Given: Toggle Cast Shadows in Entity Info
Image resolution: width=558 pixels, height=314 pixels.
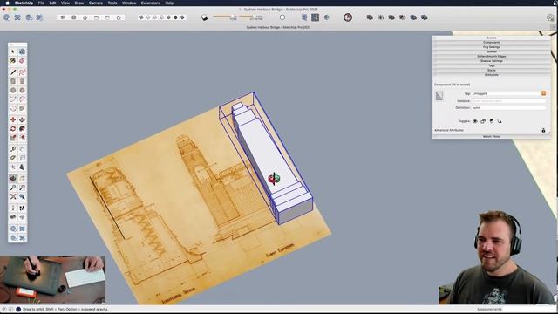Looking at the screenshot, I should tap(500, 121).
